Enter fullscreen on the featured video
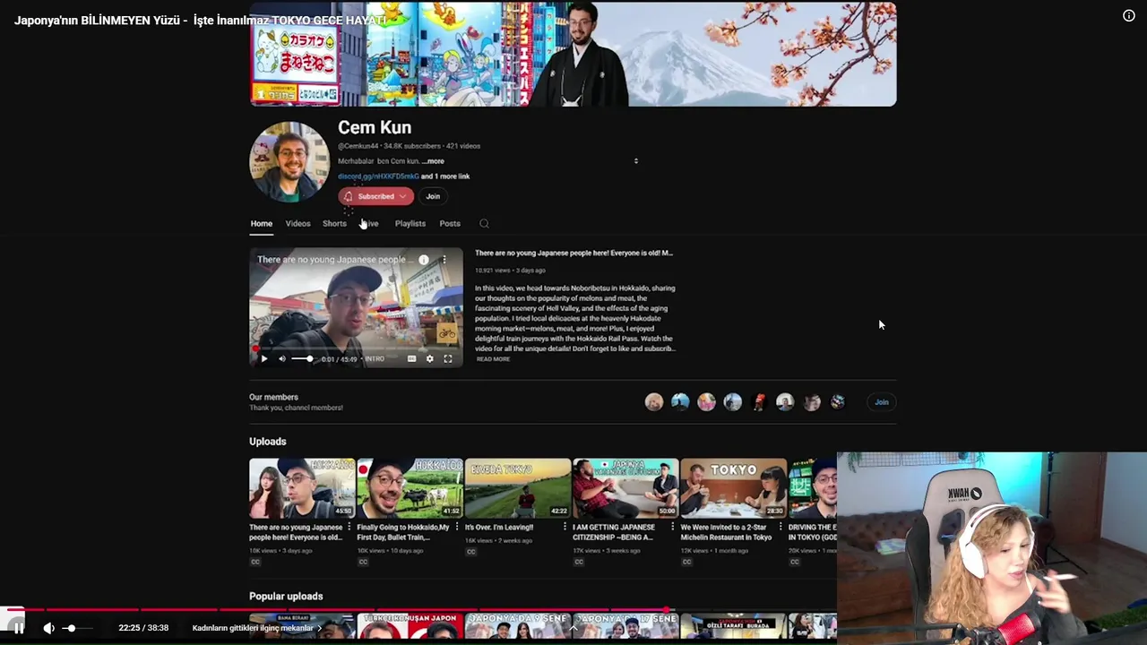 (448, 359)
